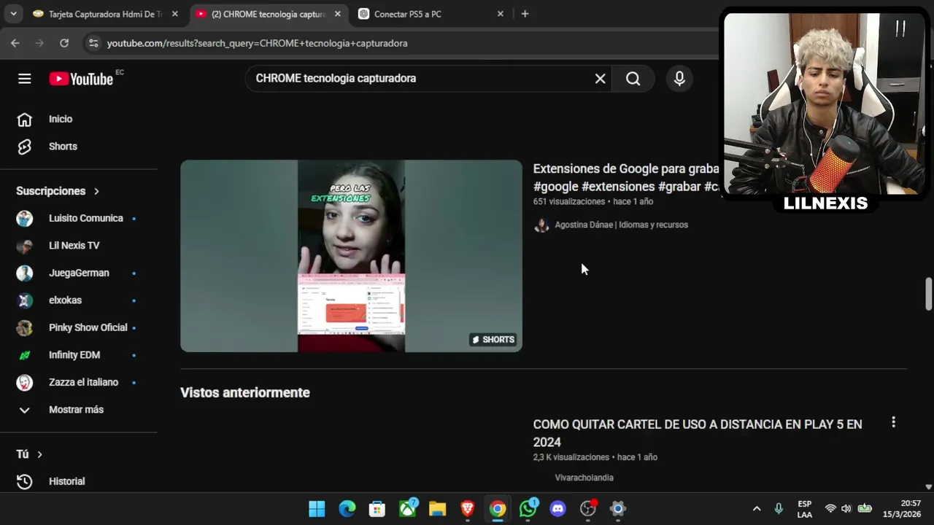934x525 pixels.
Task: Click the tray microphone icon
Action: point(779,509)
